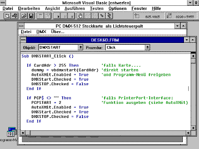Select the minimized program icon on desktop
The image size is (199, 149).
(12, 132)
